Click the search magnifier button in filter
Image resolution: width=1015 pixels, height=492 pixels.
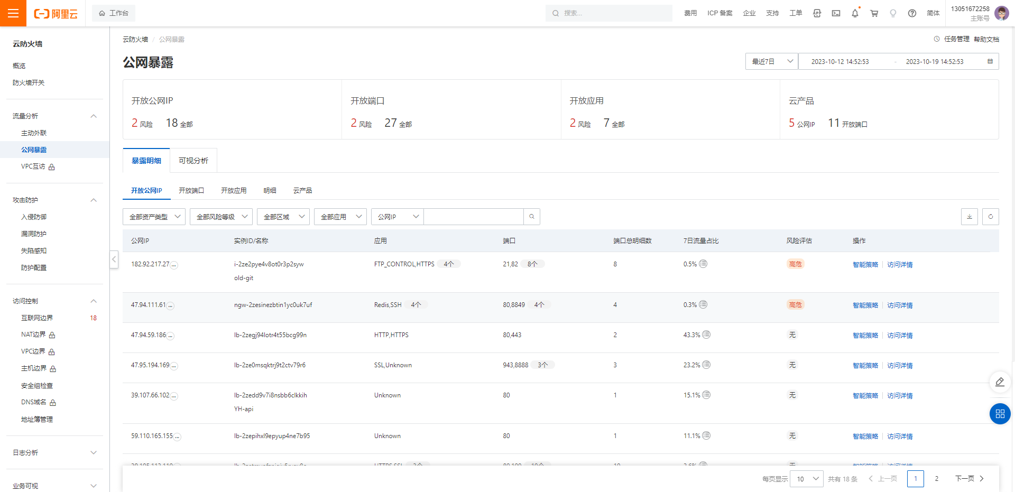[532, 217]
